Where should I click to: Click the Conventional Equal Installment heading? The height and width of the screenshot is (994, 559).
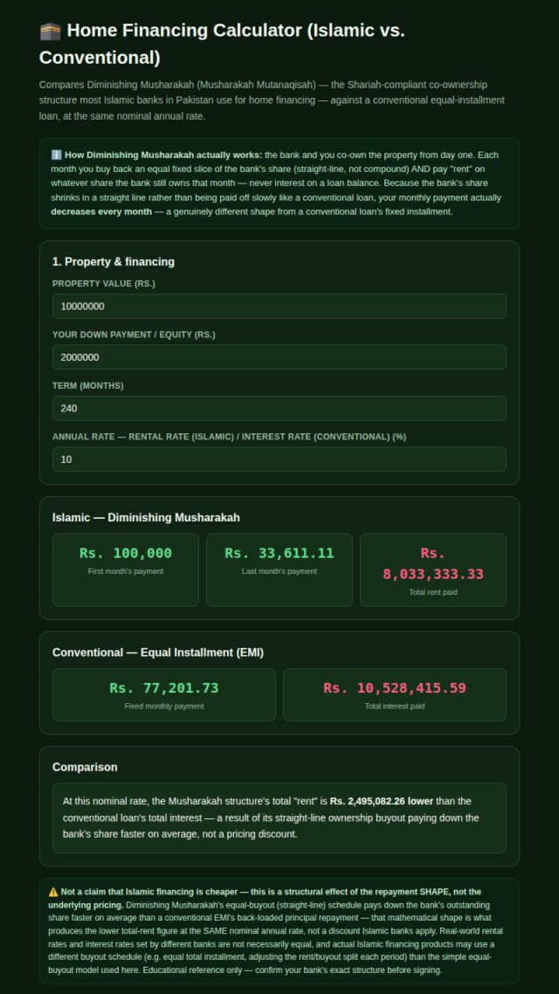(158, 652)
